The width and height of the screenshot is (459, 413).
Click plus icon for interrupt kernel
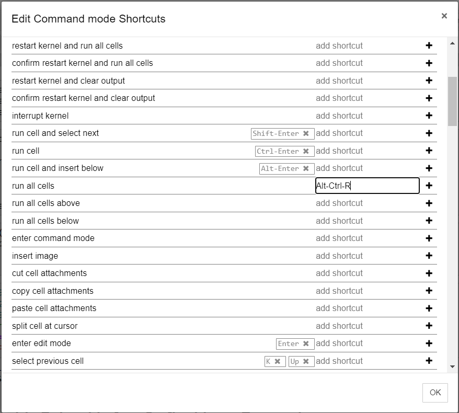pyautogui.click(x=429, y=116)
